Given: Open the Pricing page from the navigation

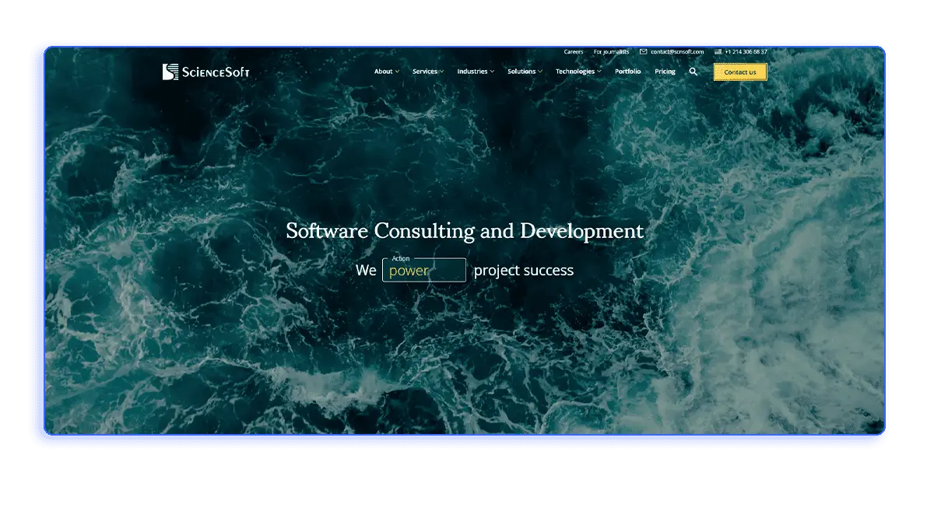Looking at the screenshot, I should (665, 72).
